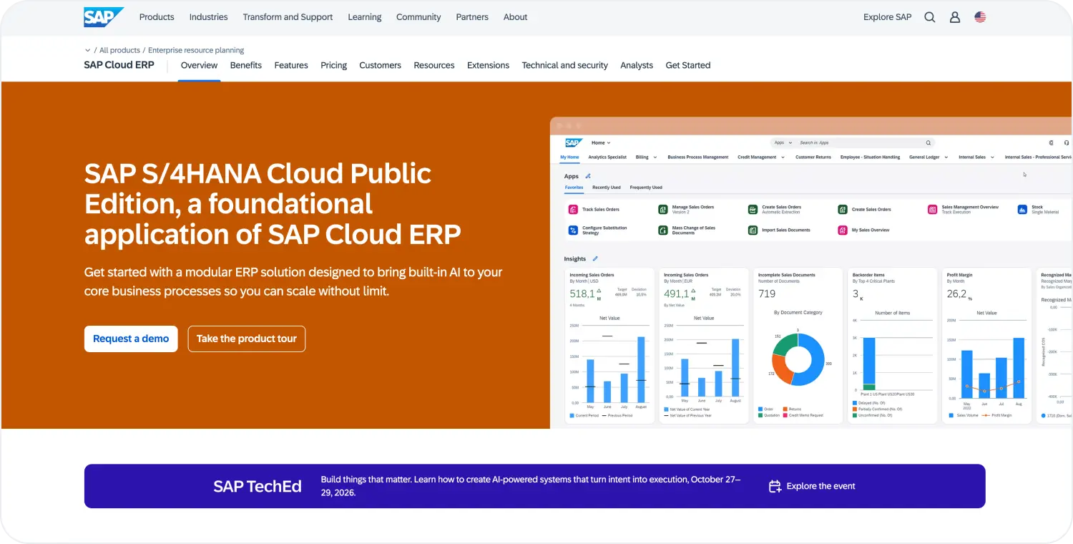Click Customer Returns in the dashboard nav
The image size is (1073, 544).
tap(813, 157)
